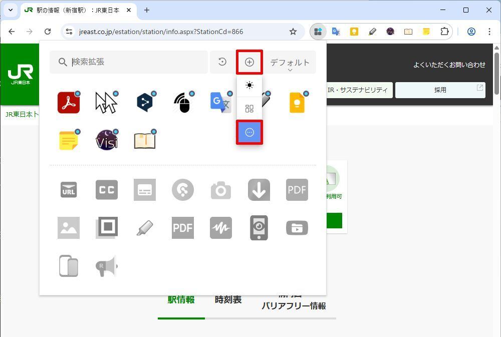Click open book icon in browser toolbar
This screenshot has height=337, width=501.
coord(408,32)
